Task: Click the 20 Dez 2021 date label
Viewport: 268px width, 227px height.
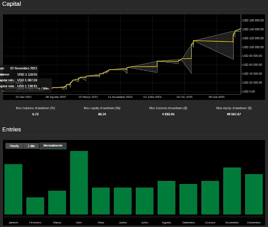Action: coord(24,97)
